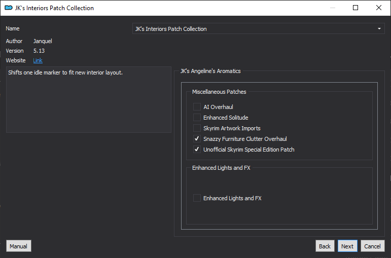Screen dimensions: 391x258
Task: Cancel the installer dialog
Action: 373,246
